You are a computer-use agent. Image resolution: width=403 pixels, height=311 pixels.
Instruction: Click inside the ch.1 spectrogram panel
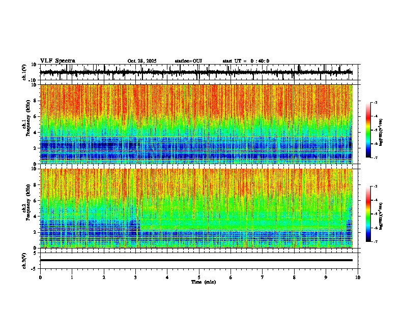click(196, 124)
